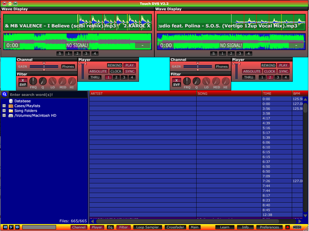Expand the Song Folders tree node

4,111
